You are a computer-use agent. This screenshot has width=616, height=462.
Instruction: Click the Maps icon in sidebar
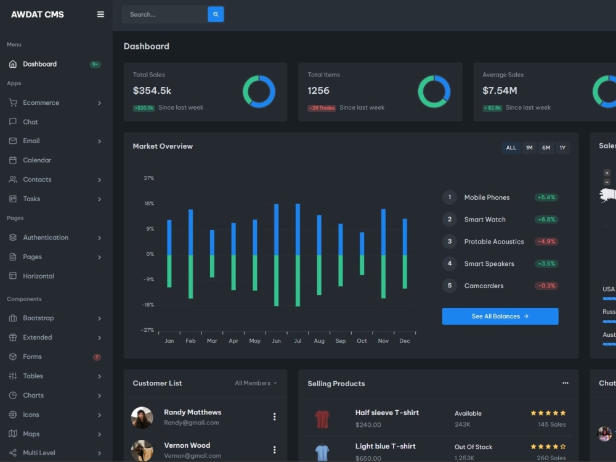coord(13,434)
